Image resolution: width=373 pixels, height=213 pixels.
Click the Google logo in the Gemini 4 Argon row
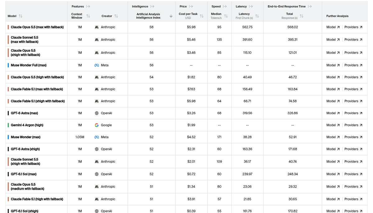point(97,125)
